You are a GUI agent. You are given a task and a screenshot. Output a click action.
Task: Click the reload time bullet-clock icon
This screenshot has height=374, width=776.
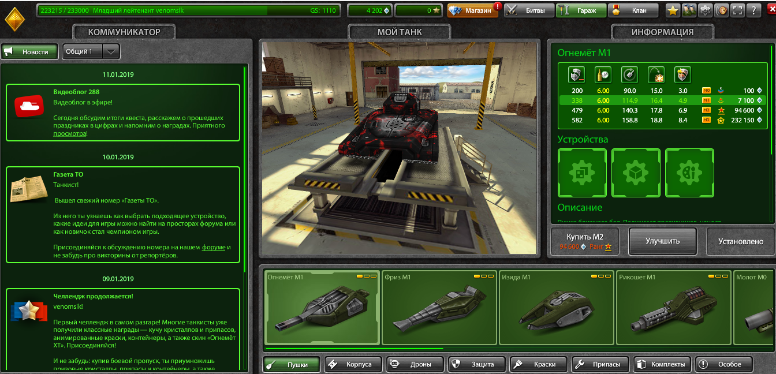pyautogui.click(x=603, y=74)
